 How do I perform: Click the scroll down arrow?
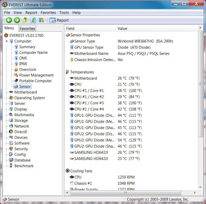[200, 187]
